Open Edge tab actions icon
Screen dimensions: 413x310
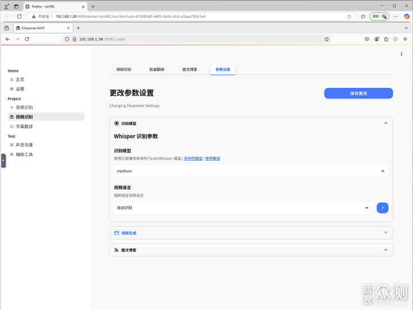(x=16, y=6)
